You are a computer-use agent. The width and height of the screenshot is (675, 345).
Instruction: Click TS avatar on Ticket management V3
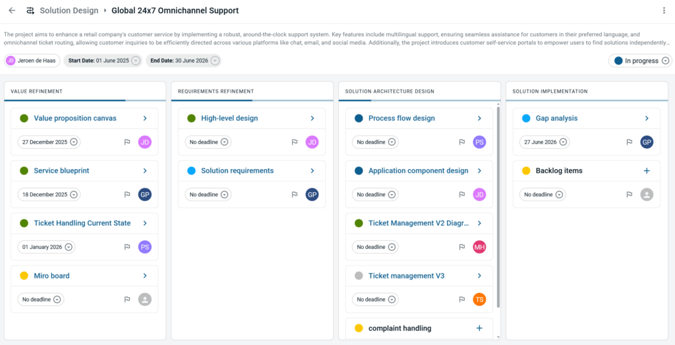pos(480,300)
